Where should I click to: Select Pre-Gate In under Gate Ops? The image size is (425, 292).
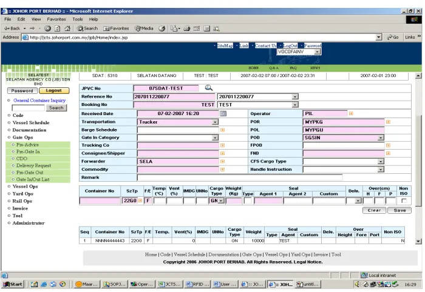(x=28, y=151)
